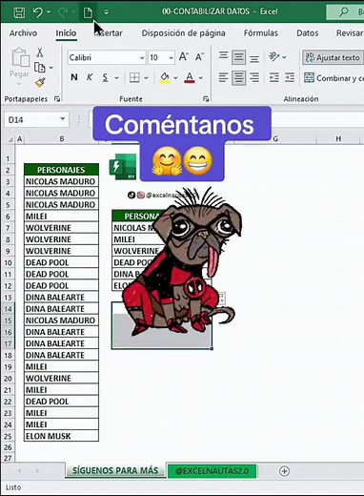This screenshot has height=496, width=364.
Task: Open the Name Box dropdown arrow
Action: tap(63, 119)
